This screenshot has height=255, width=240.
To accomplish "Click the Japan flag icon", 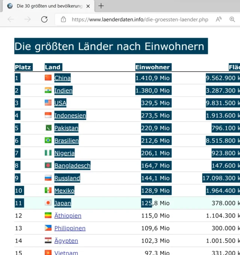I will click(48, 203).
